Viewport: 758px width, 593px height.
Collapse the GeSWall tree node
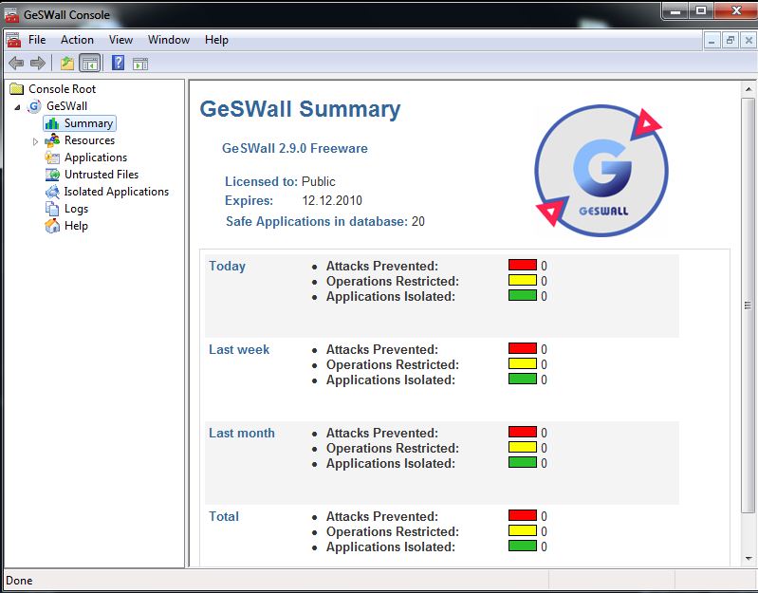[x=18, y=107]
